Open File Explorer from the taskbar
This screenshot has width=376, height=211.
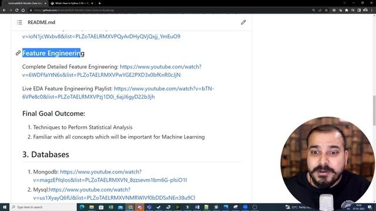(x=92, y=207)
